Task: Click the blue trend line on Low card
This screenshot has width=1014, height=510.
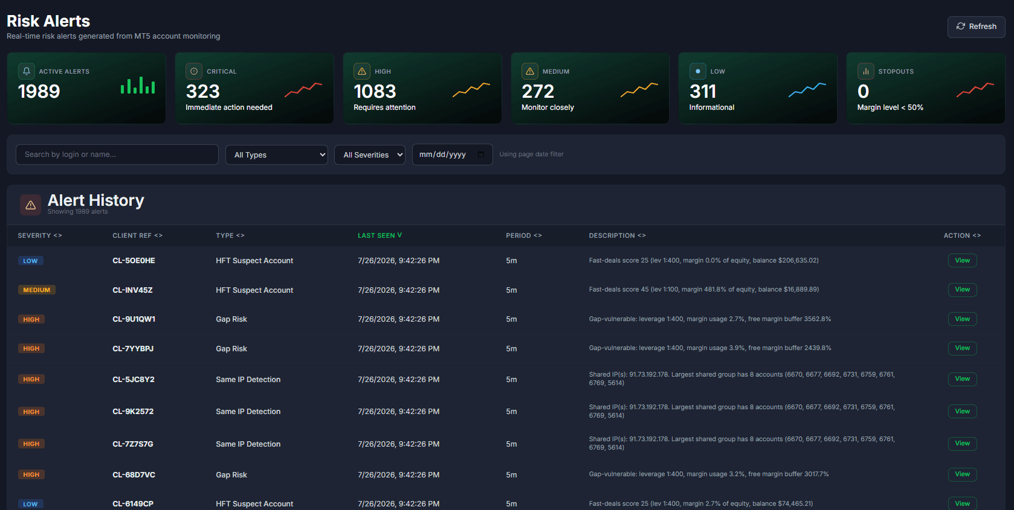Action: (x=807, y=89)
